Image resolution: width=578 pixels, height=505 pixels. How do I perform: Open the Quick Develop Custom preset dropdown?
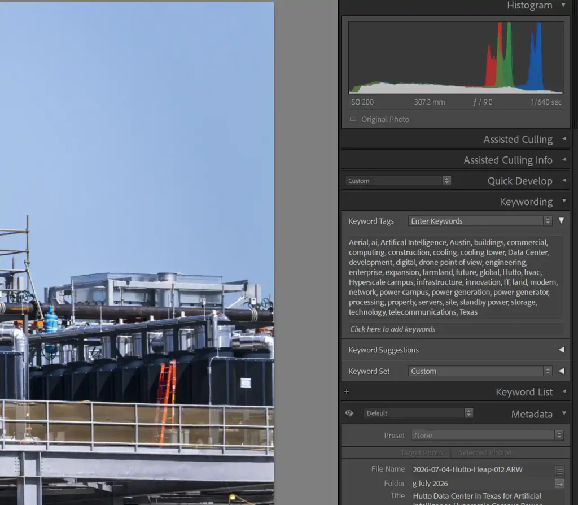[398, 181]
